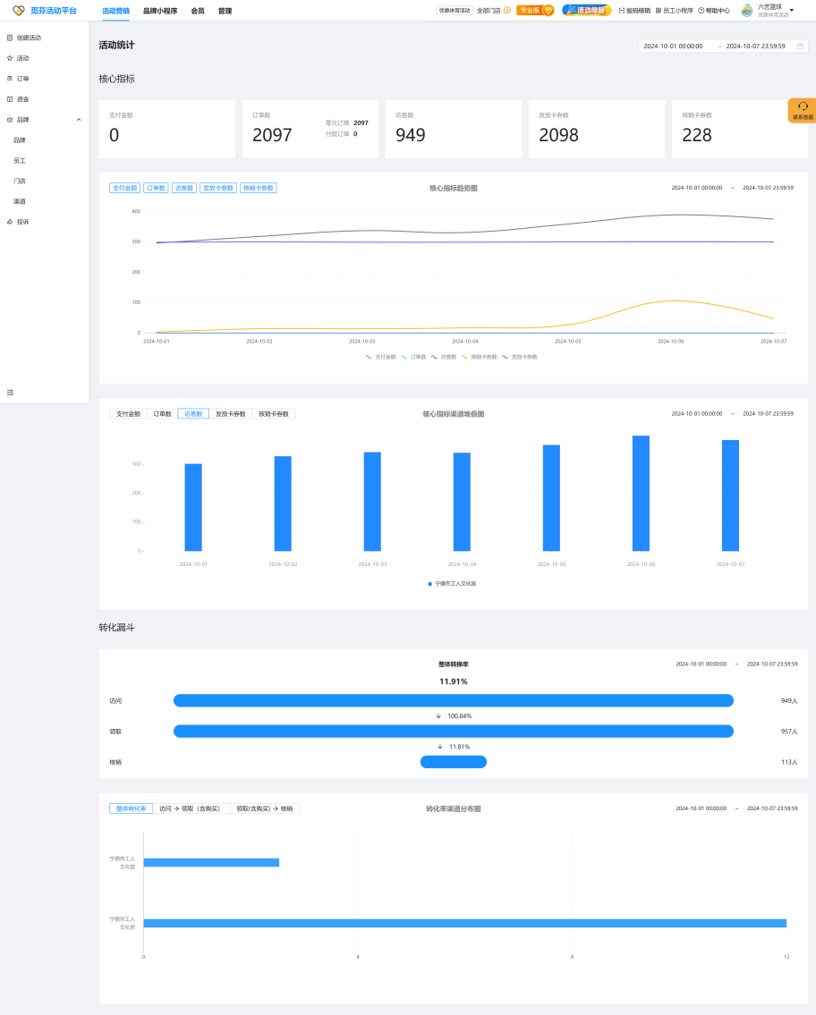Click the 投诉 icon in sidebar
The image size is (816, 1015).
[10, 222]
